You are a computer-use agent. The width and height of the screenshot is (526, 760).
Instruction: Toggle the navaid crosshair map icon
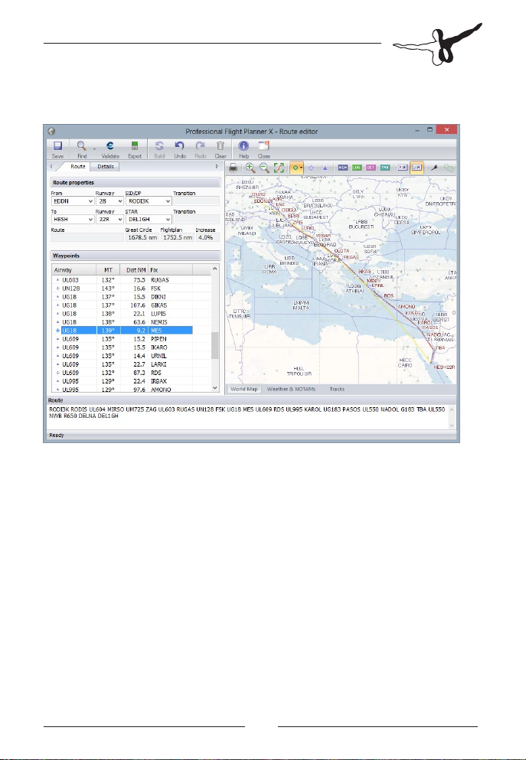click(312, 168)
